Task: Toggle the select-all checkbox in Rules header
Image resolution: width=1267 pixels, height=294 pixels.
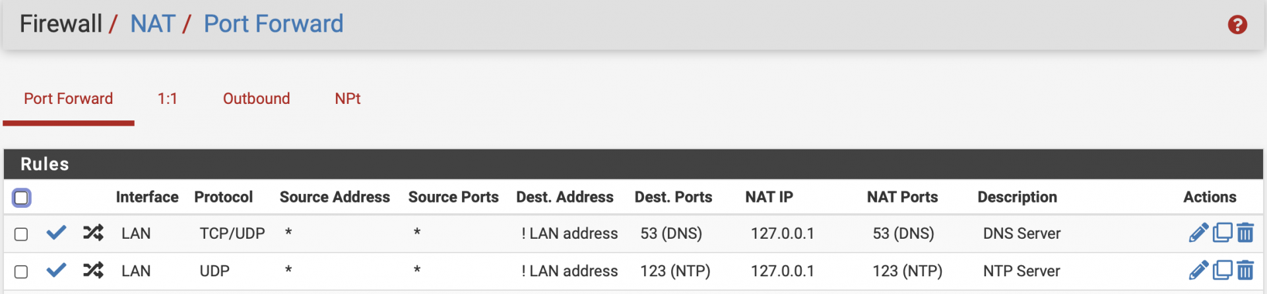Action: point(21,197)
